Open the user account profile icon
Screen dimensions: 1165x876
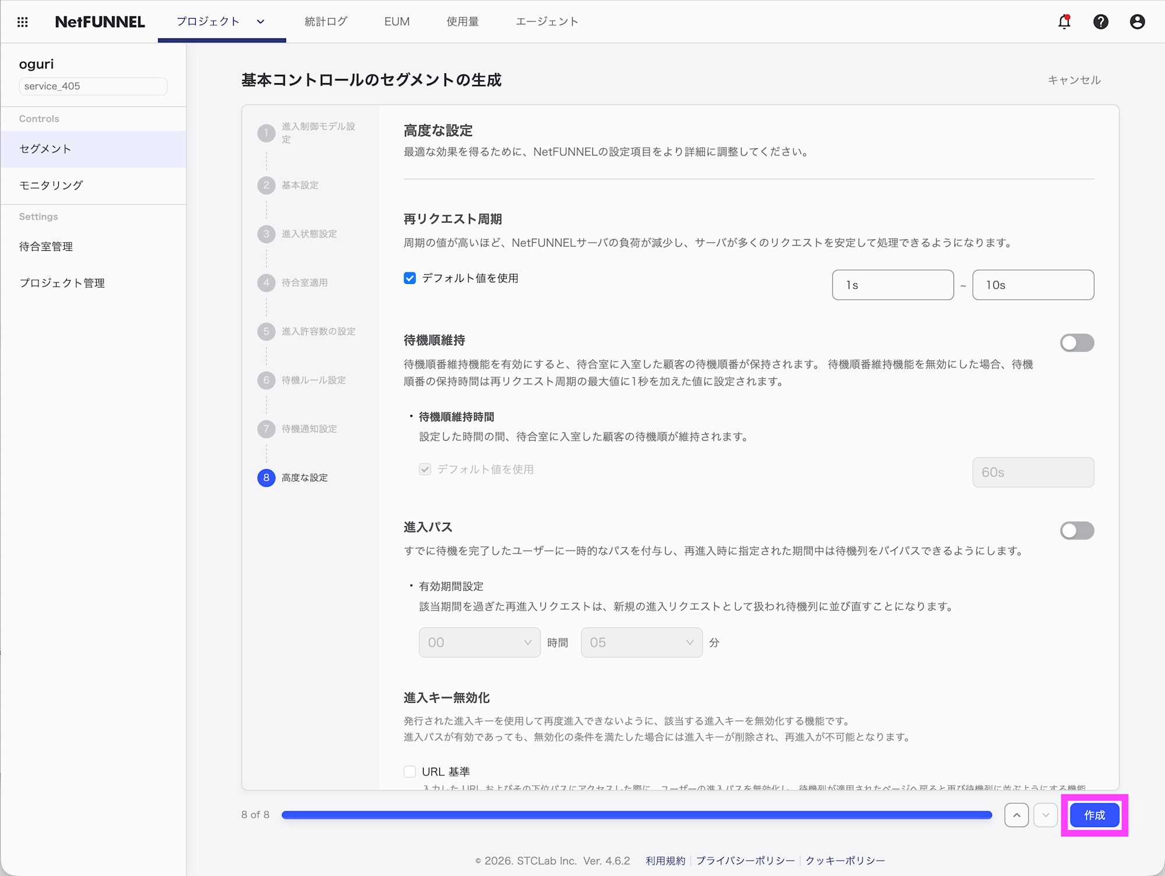(x=1137, y=22)
